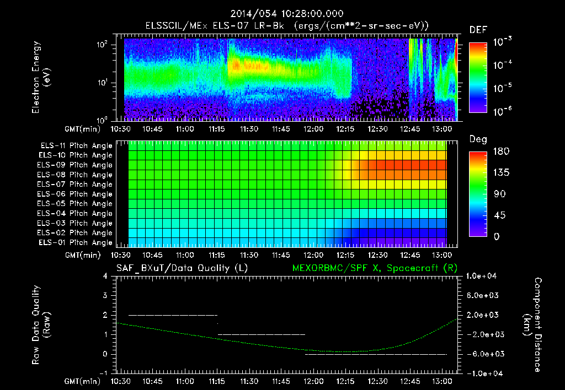Click the data quality line at level 1
Image resolution: width=565 pixels, height=390 pixels.
pos(262,334)
